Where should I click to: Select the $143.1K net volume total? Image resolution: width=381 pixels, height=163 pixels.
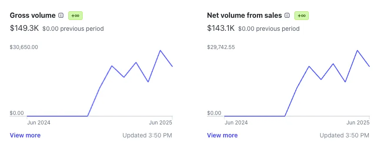click(x=221, y=28)
